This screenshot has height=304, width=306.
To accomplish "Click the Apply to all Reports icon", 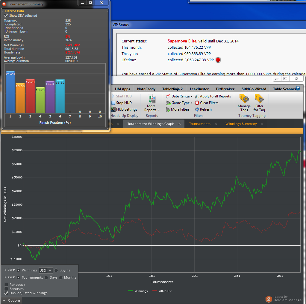I will 197,96.
